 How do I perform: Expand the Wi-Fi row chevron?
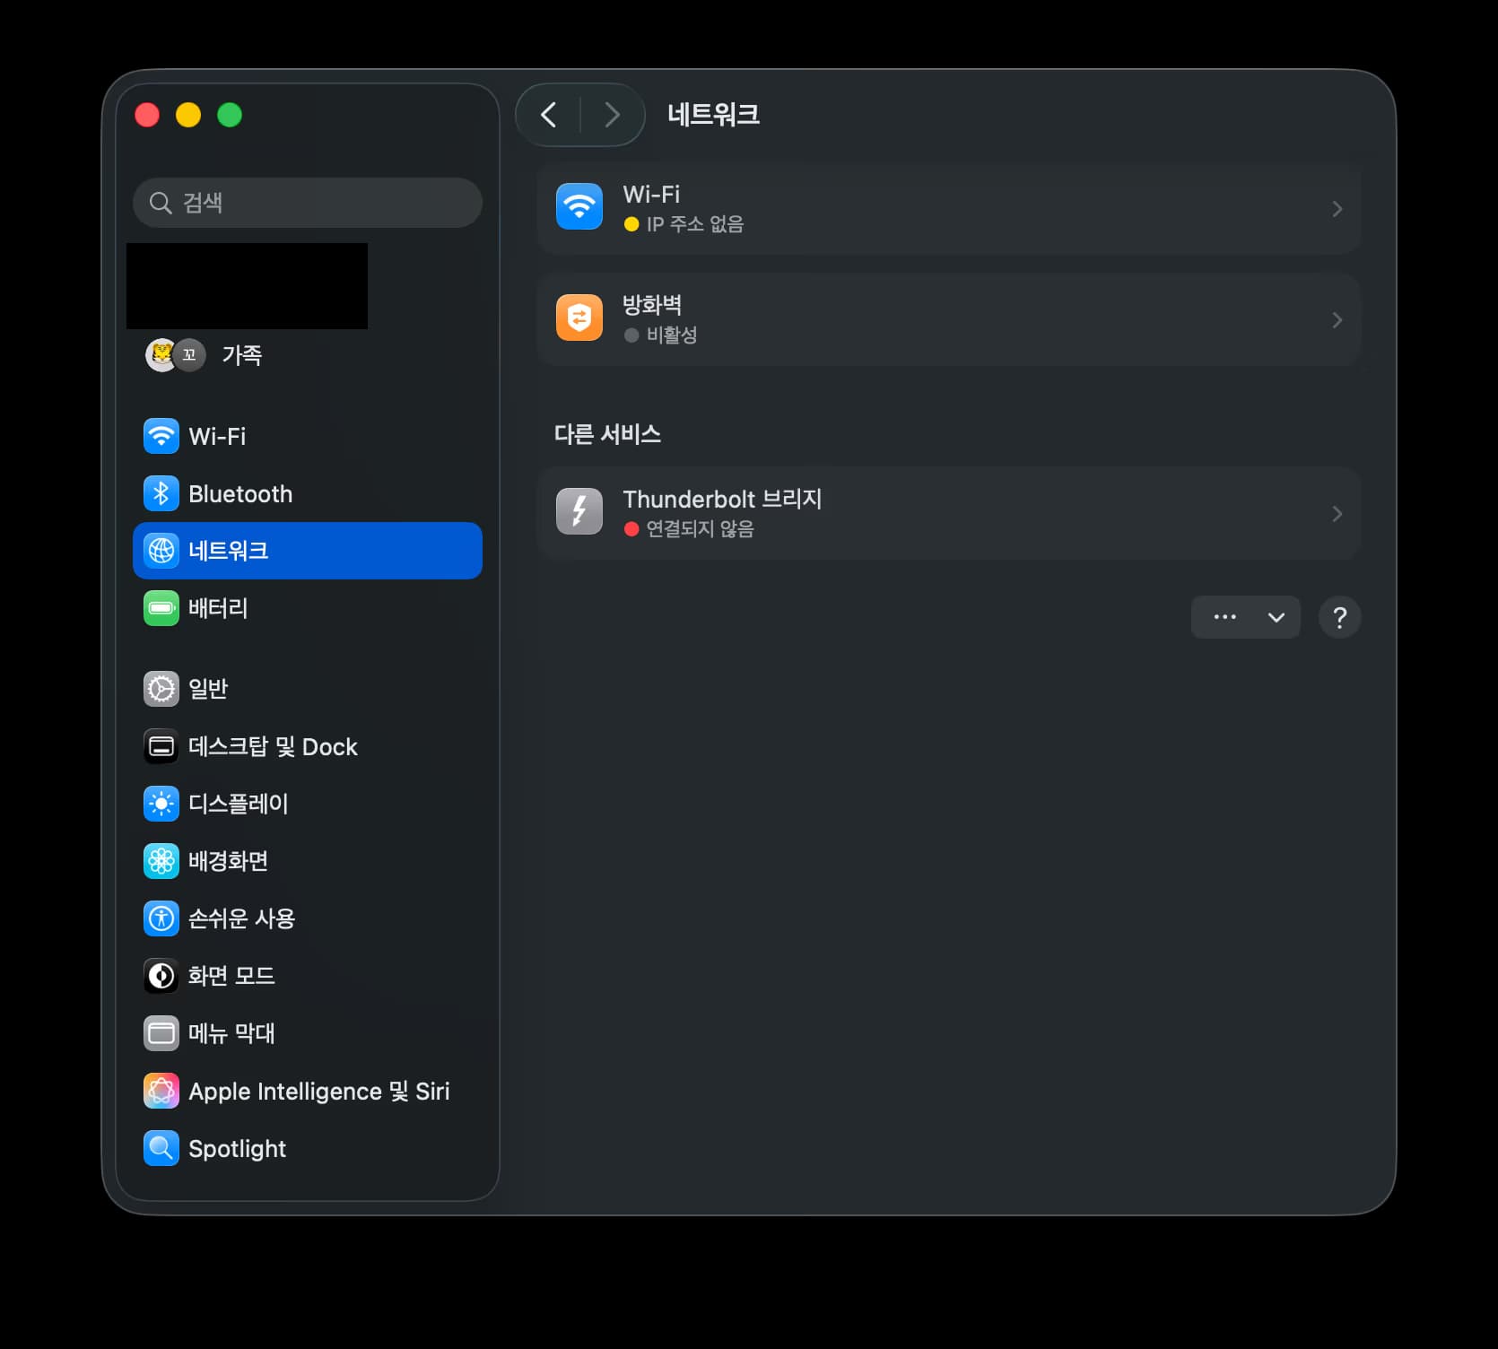[x=1337, y=209]
